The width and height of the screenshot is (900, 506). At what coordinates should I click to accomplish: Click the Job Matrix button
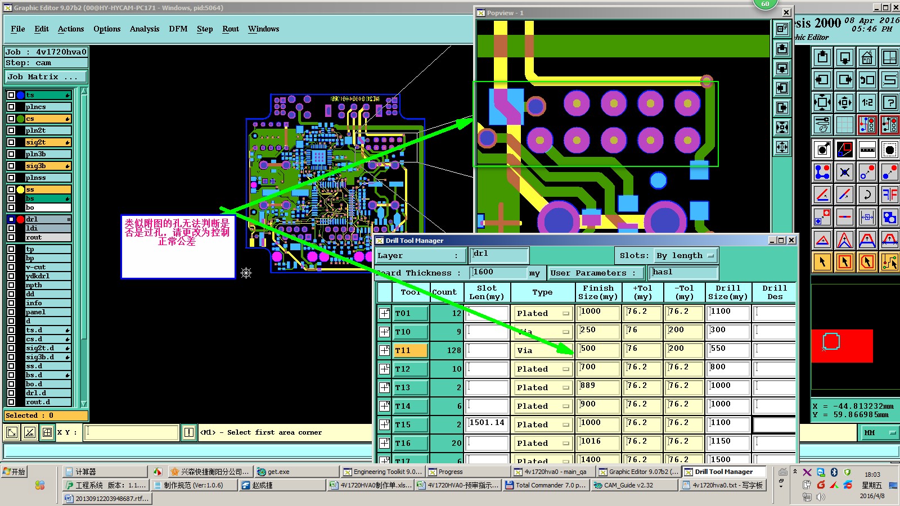(x=46, y=77)
